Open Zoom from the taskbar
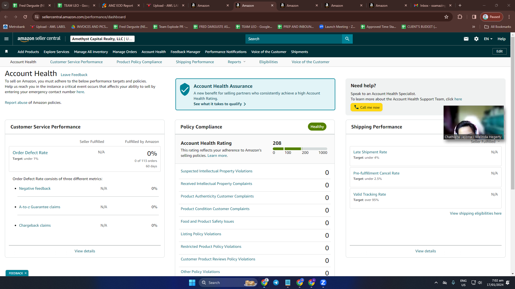Screen dimensions: 515x289 323,283
